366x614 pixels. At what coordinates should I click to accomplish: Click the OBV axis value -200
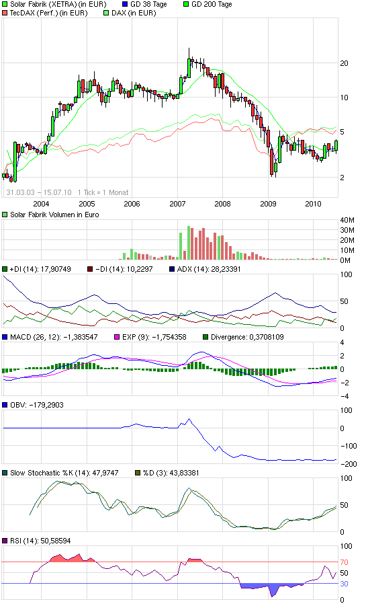click(x=347, y=464)
